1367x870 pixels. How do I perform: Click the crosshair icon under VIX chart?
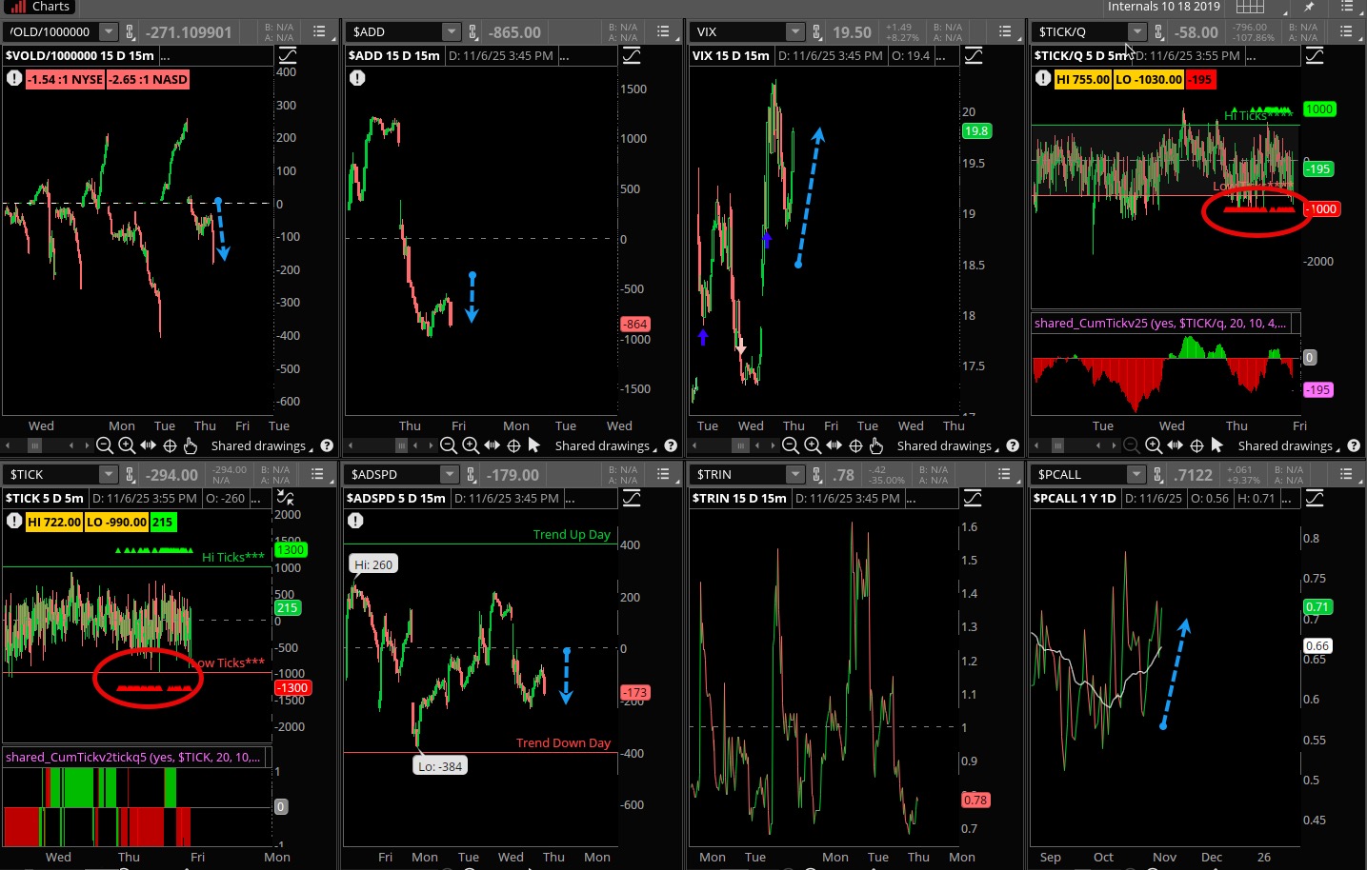[855, 445]
